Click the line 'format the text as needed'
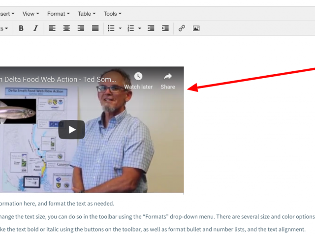This screenshot has width=315, height=236. point(81,204)
